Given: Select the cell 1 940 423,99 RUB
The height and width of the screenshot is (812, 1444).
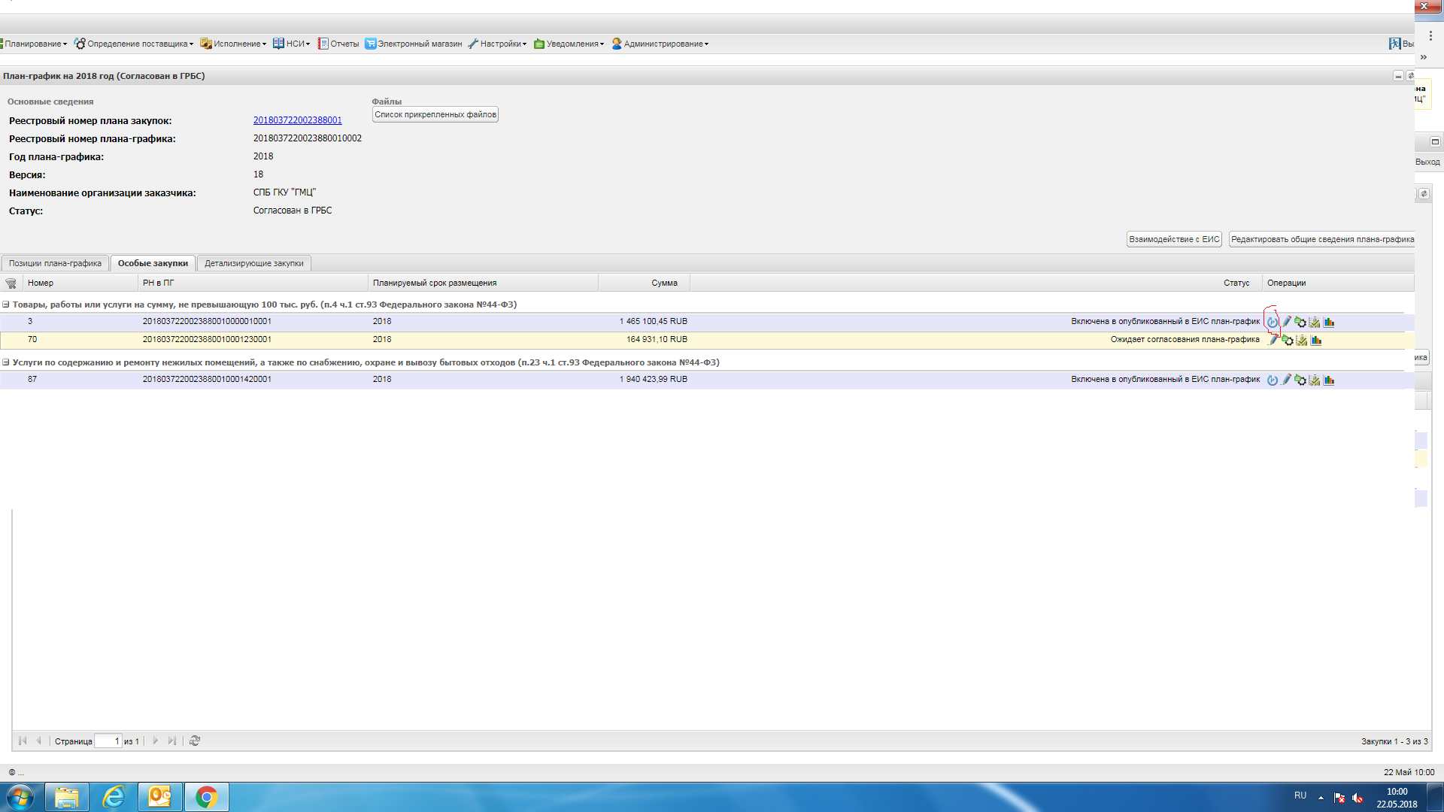Looking at the screenshot, I should [x=653, y=379].
